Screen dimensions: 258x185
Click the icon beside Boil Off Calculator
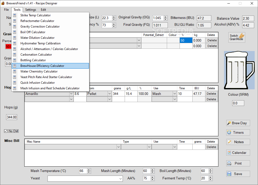point(15,32)
